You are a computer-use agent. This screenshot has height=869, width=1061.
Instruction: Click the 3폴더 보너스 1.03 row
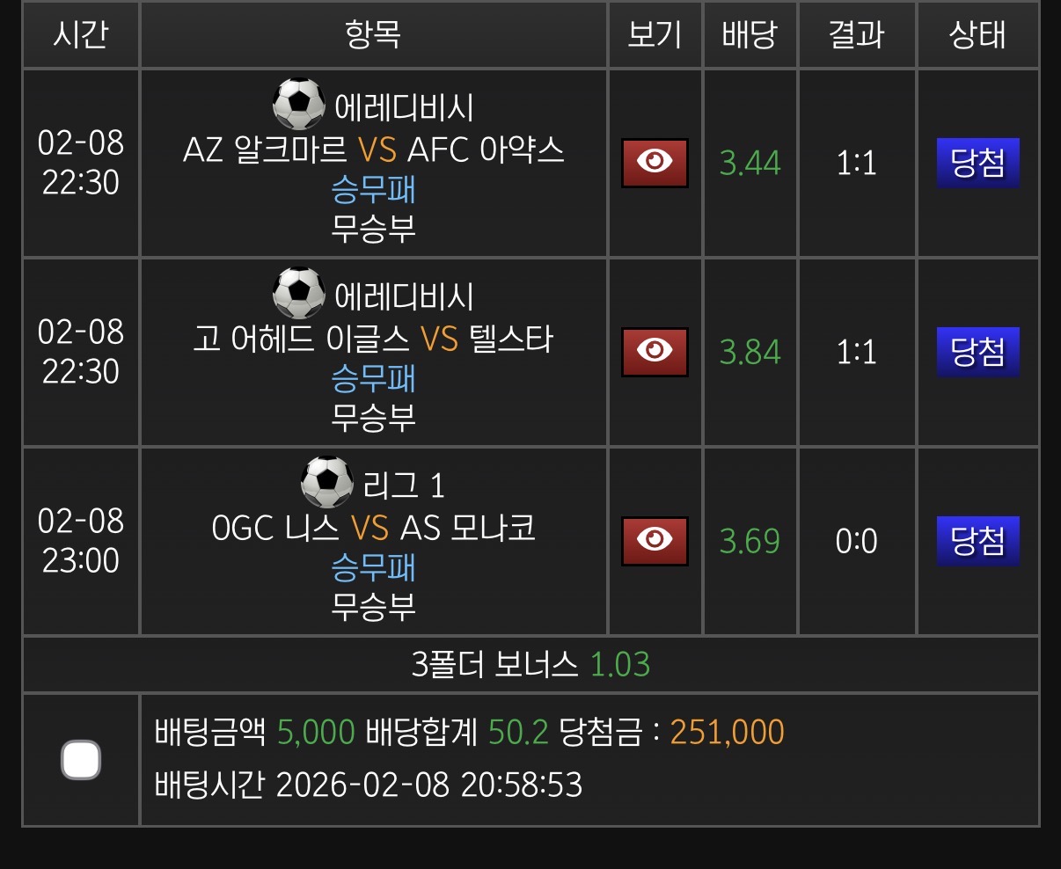(x=530, y=664)
